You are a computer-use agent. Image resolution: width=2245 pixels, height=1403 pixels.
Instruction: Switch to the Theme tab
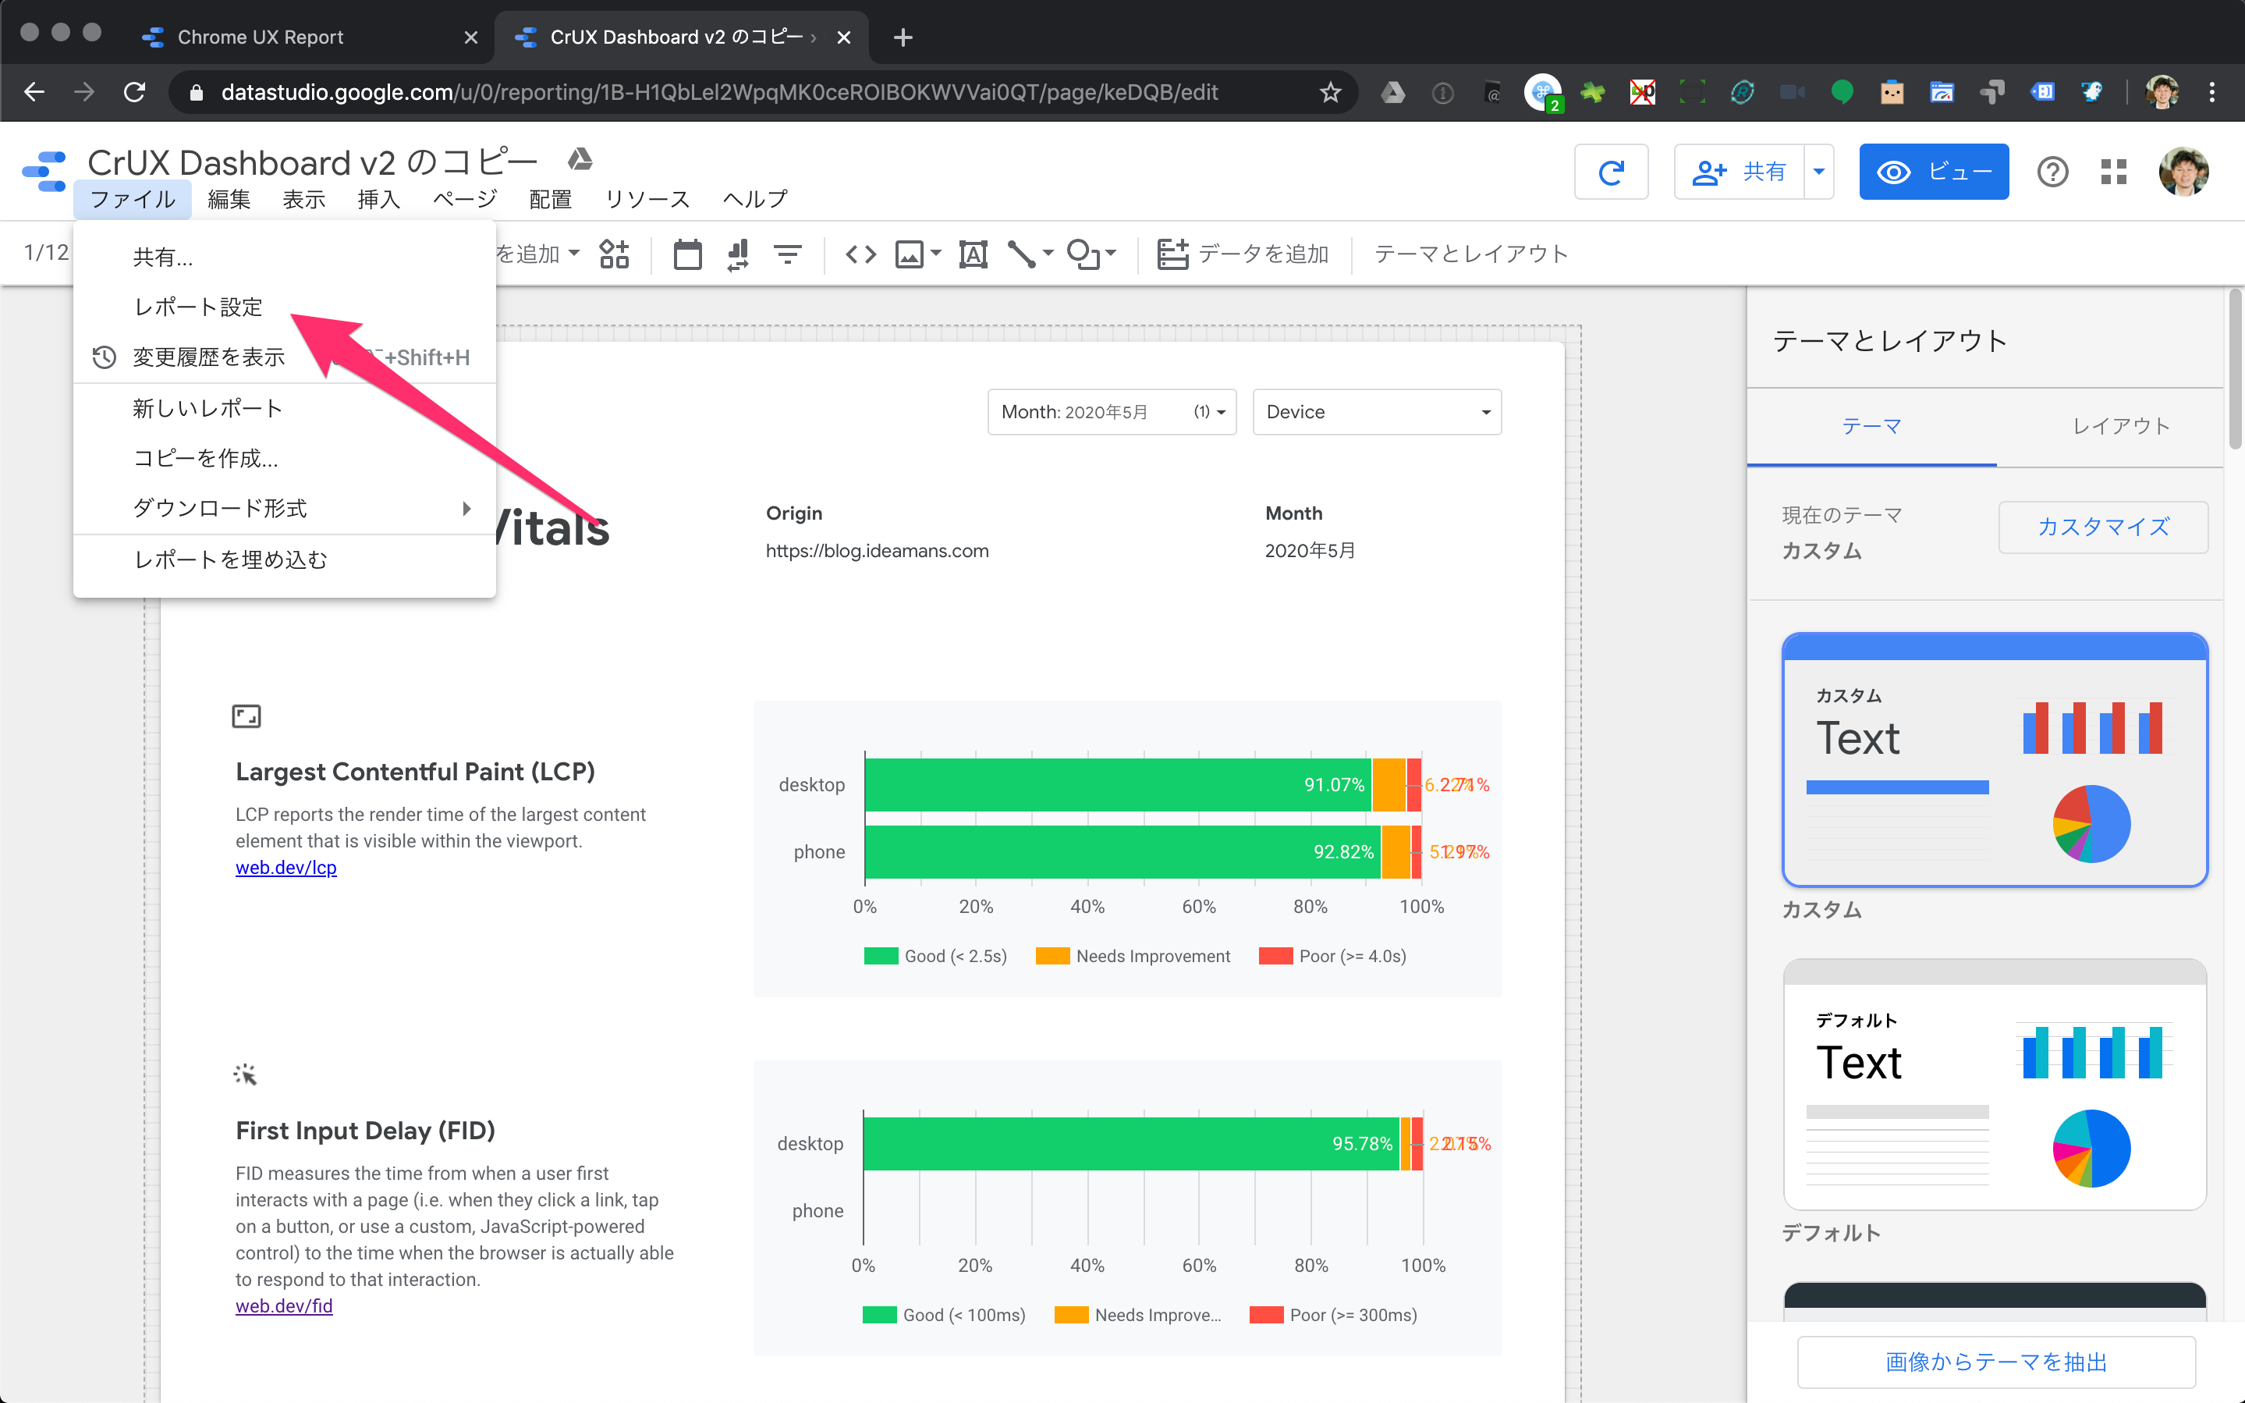click(x=1871, y=426)
